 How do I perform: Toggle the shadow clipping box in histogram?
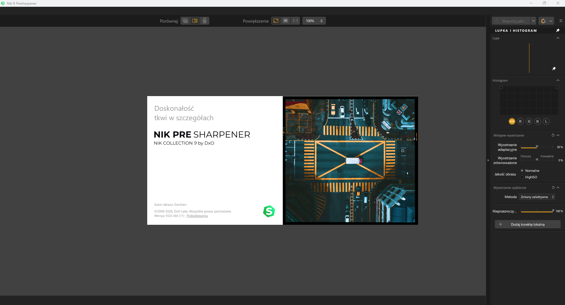pyautogui.click(x=501, y=87)
